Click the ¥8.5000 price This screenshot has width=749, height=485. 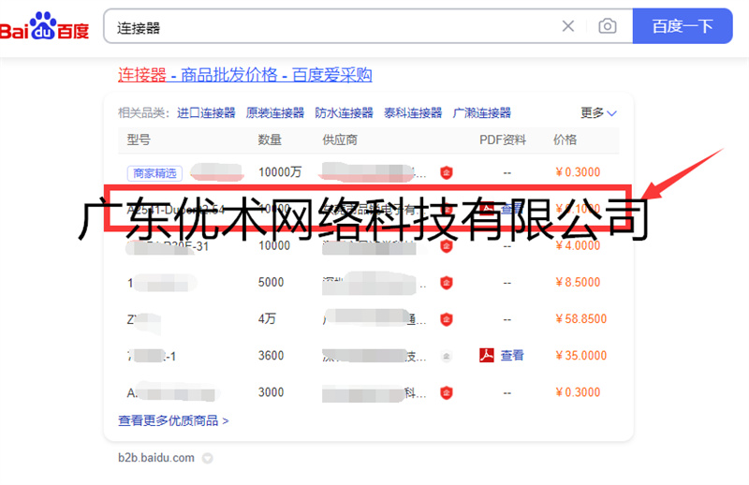point(578,282)
